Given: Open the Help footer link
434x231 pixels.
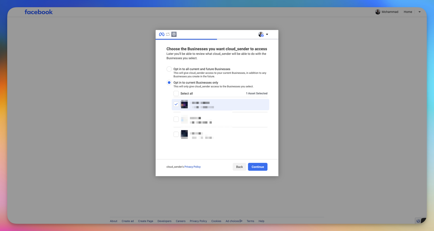Looking at the screenshot, I should [x=261, y=221].
